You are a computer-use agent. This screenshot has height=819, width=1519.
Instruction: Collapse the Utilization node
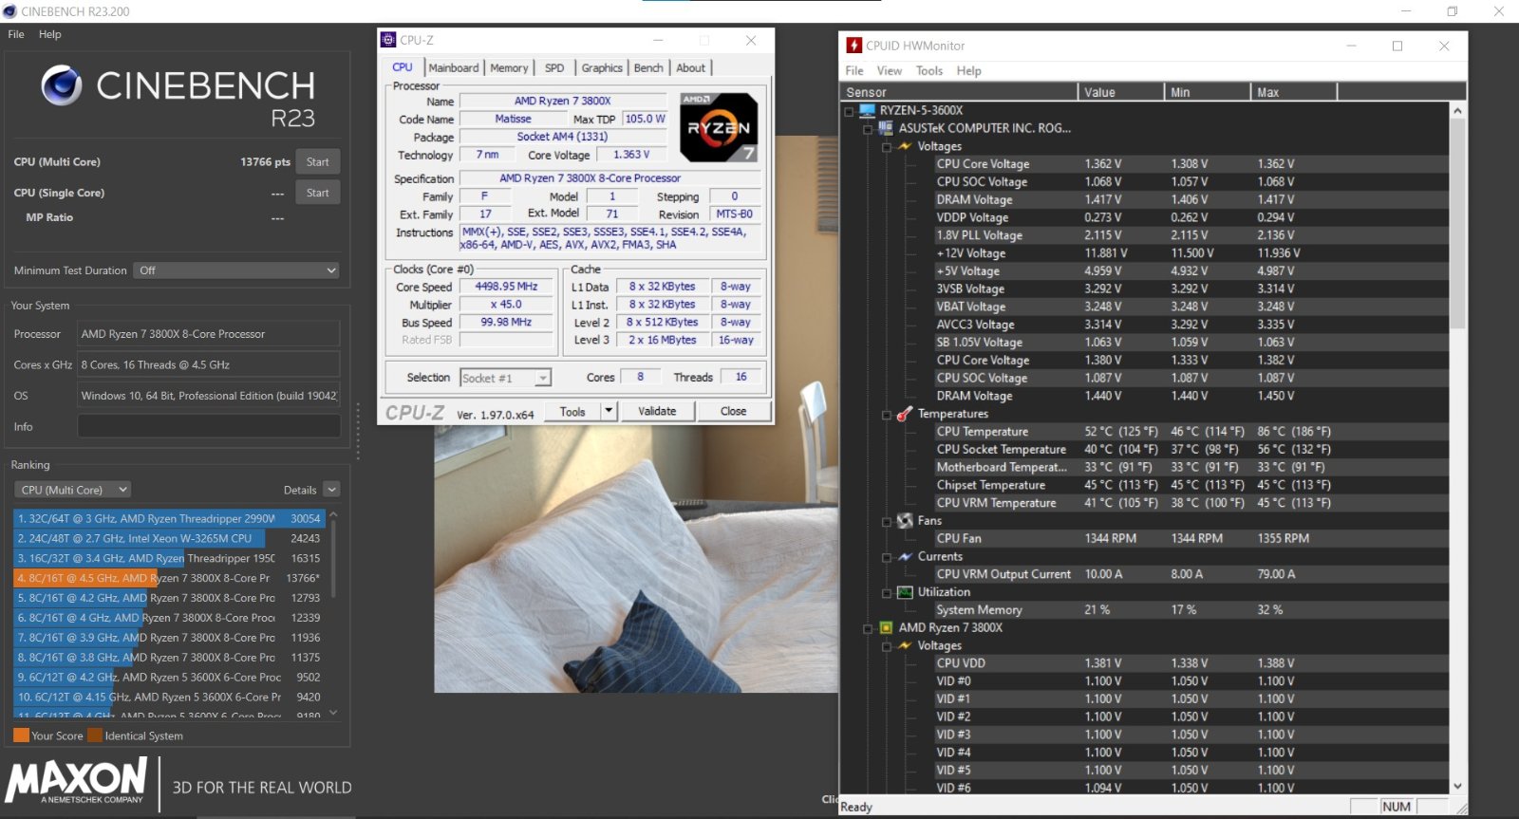click(x=887, y=593)
